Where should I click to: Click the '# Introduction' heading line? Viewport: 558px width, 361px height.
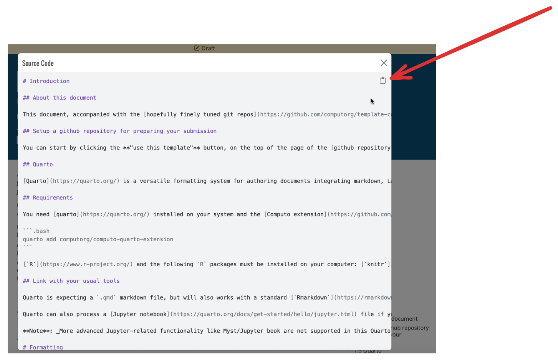(x=46, y=81)
